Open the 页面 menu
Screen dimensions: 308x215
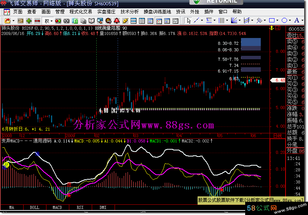point(18,12)
